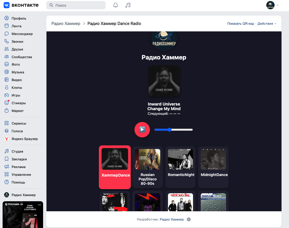The image size is (289, 228).
Task: Expand the Actions dropdown
Action: point(267,23)
